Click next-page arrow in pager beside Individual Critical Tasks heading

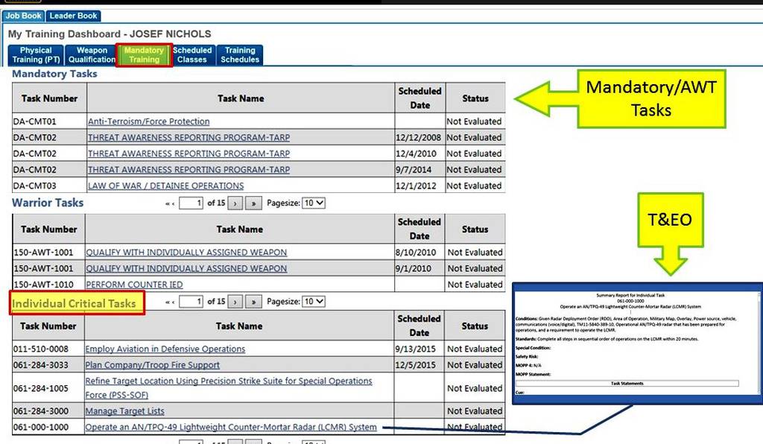(x=235, y=302)
